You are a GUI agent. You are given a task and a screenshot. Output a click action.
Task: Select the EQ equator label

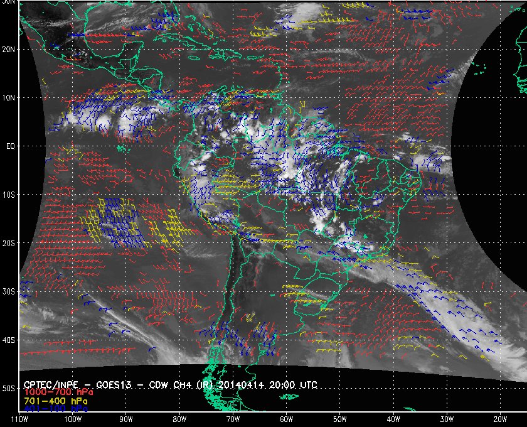point(11,146)
